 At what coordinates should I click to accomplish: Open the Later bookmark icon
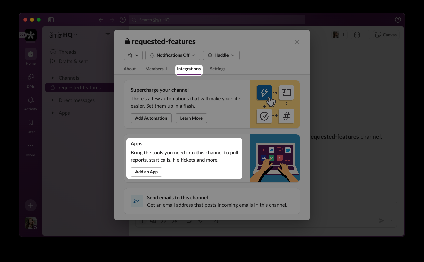click(x=31, y=123)
